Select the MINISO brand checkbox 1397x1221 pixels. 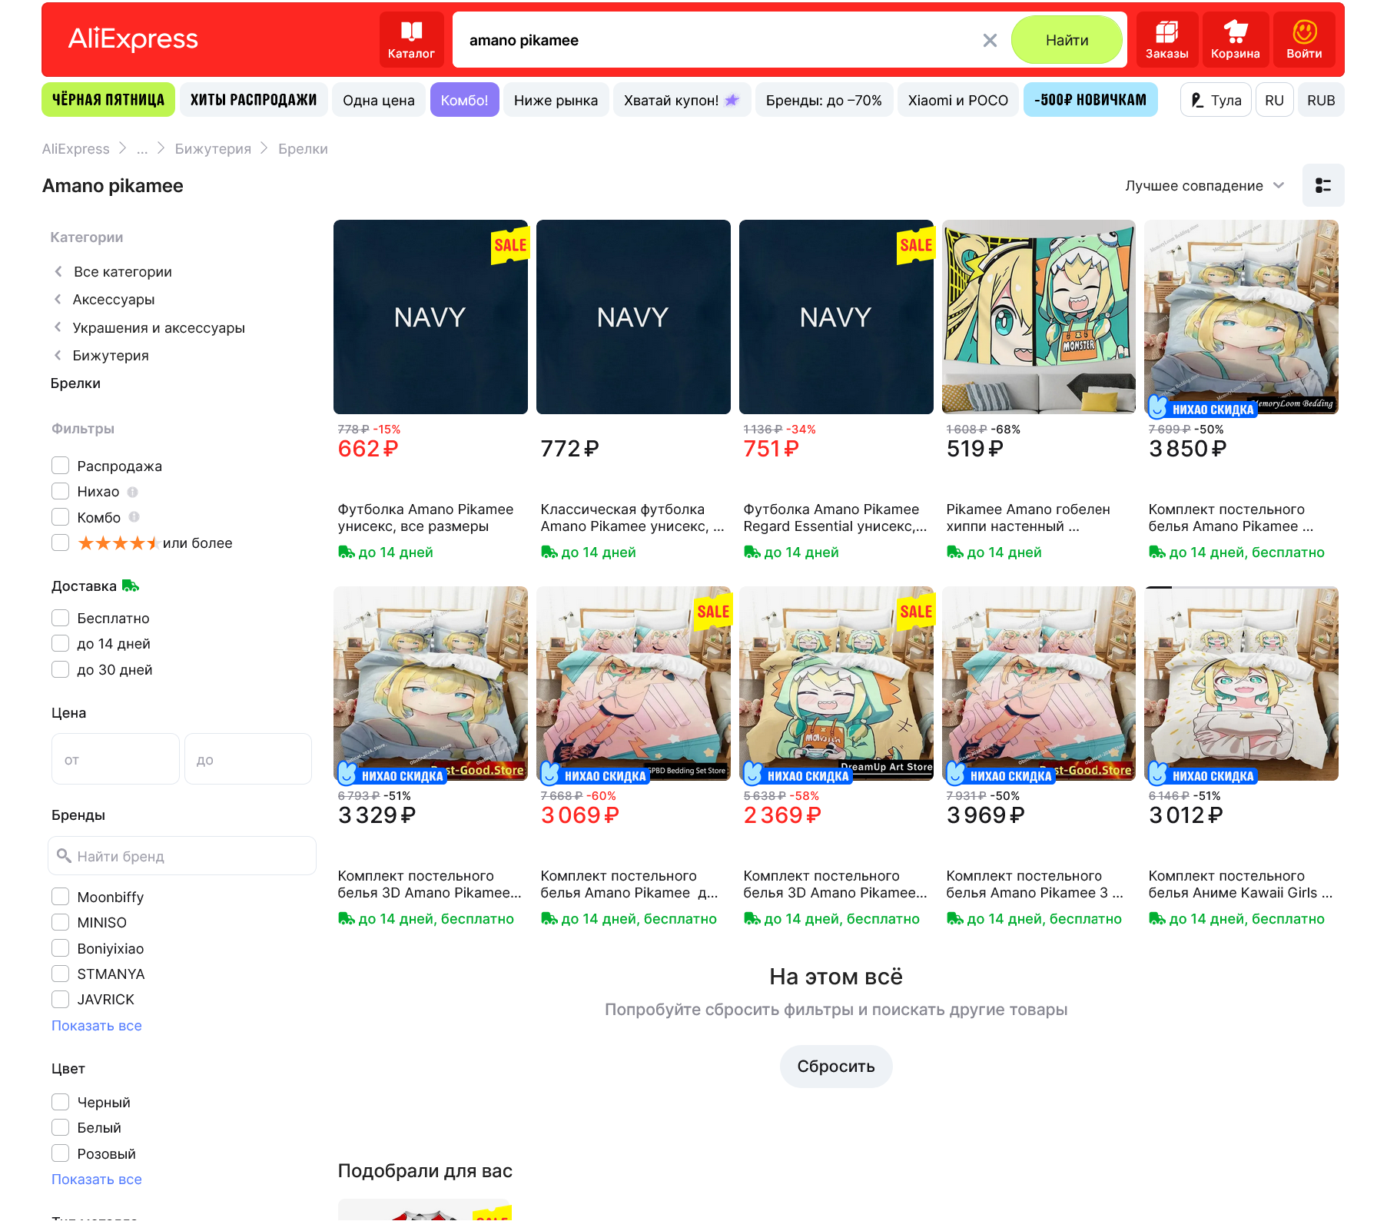coord(60,922)
